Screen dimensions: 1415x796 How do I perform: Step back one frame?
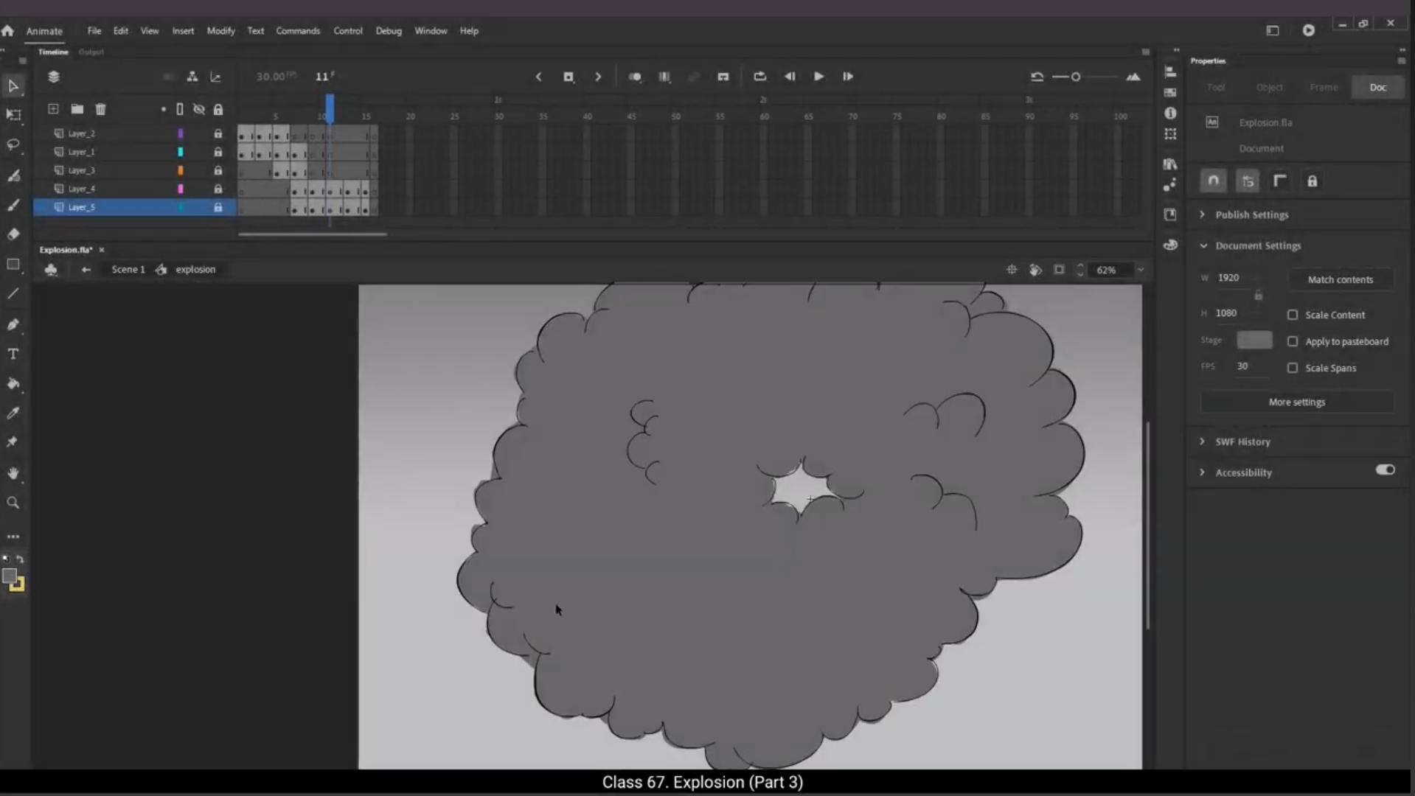(x=790, y=77)
